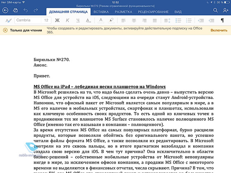Toggle italic К formatting
231x173 pixels.
[68, 20]
